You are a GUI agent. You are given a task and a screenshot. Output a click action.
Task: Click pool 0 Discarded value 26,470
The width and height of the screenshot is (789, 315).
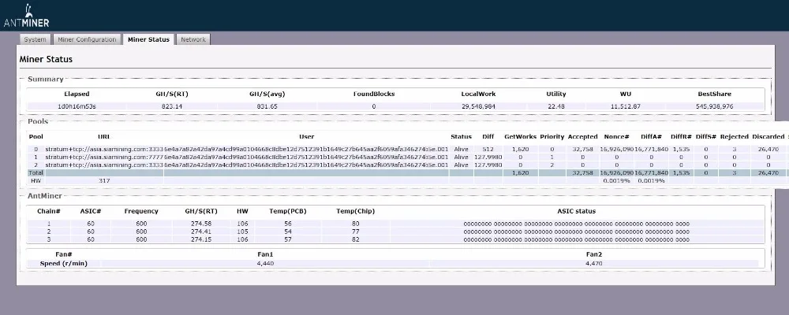768,149
